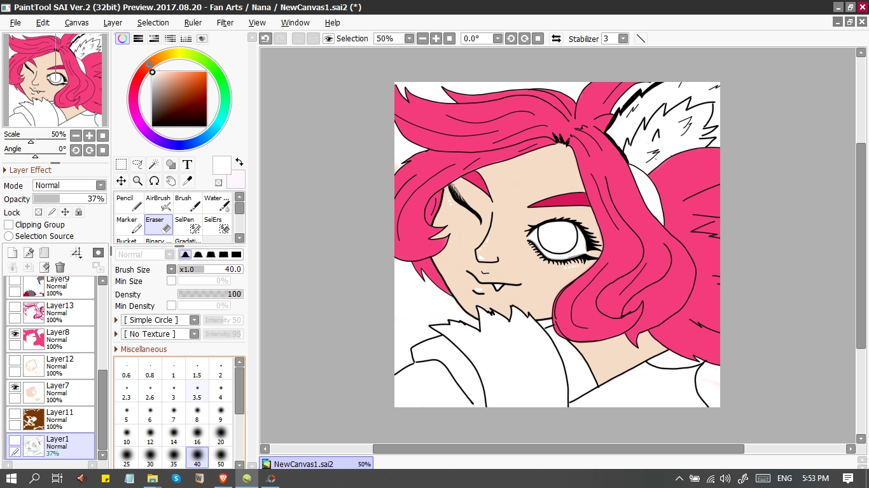Choose the Brush tool
The image size is (869, 488).
(188, 203)
